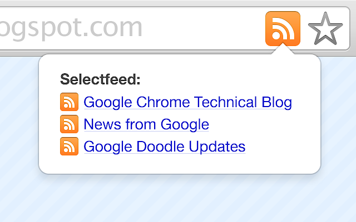The height and width of the screenshot is (222, 356).
Task: Open the News from Google feed link
Action: [x=146, y=125]
